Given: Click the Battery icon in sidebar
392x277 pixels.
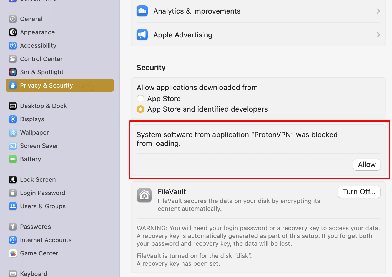Looking at the screenshot, I should (x=13, y=159).
